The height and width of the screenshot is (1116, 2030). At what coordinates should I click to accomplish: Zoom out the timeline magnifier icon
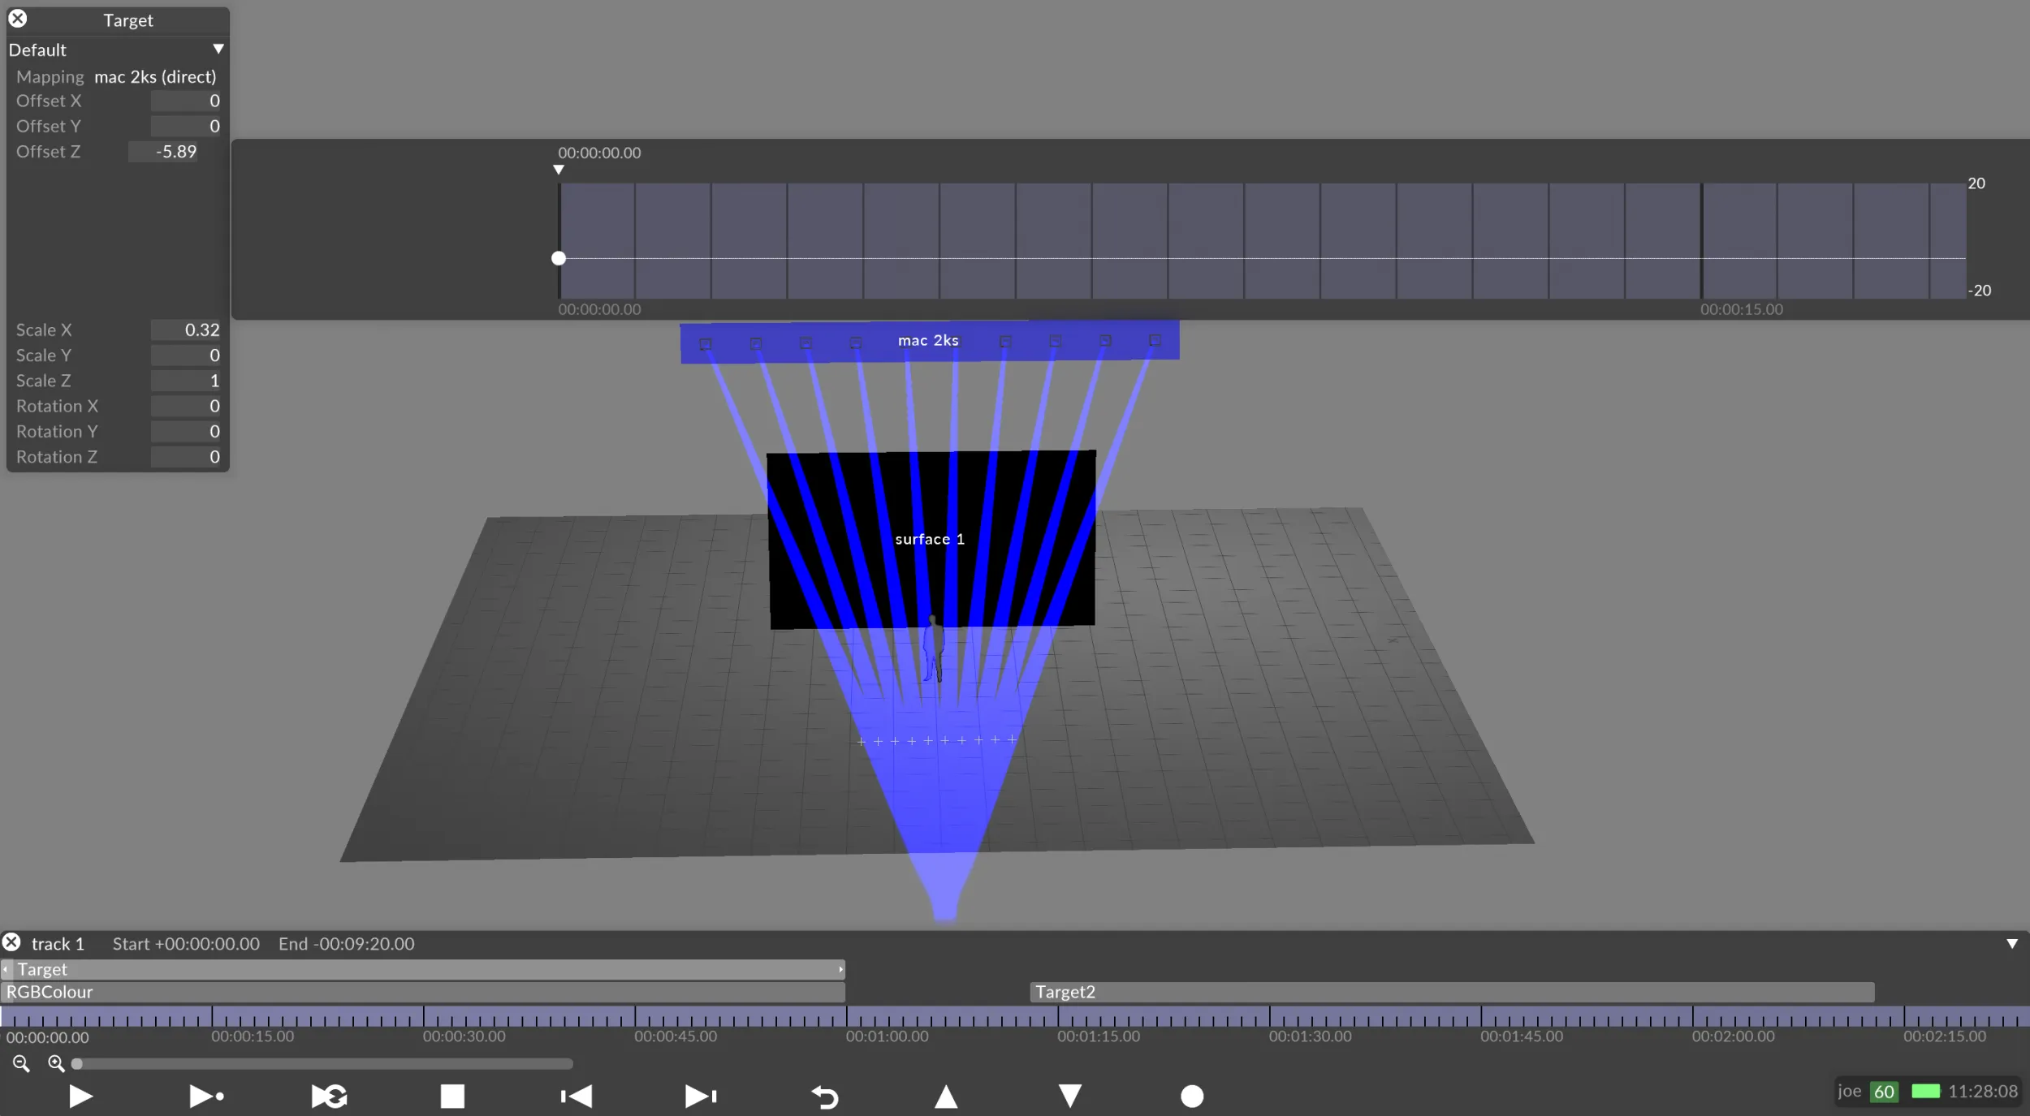pos(21,1063)
